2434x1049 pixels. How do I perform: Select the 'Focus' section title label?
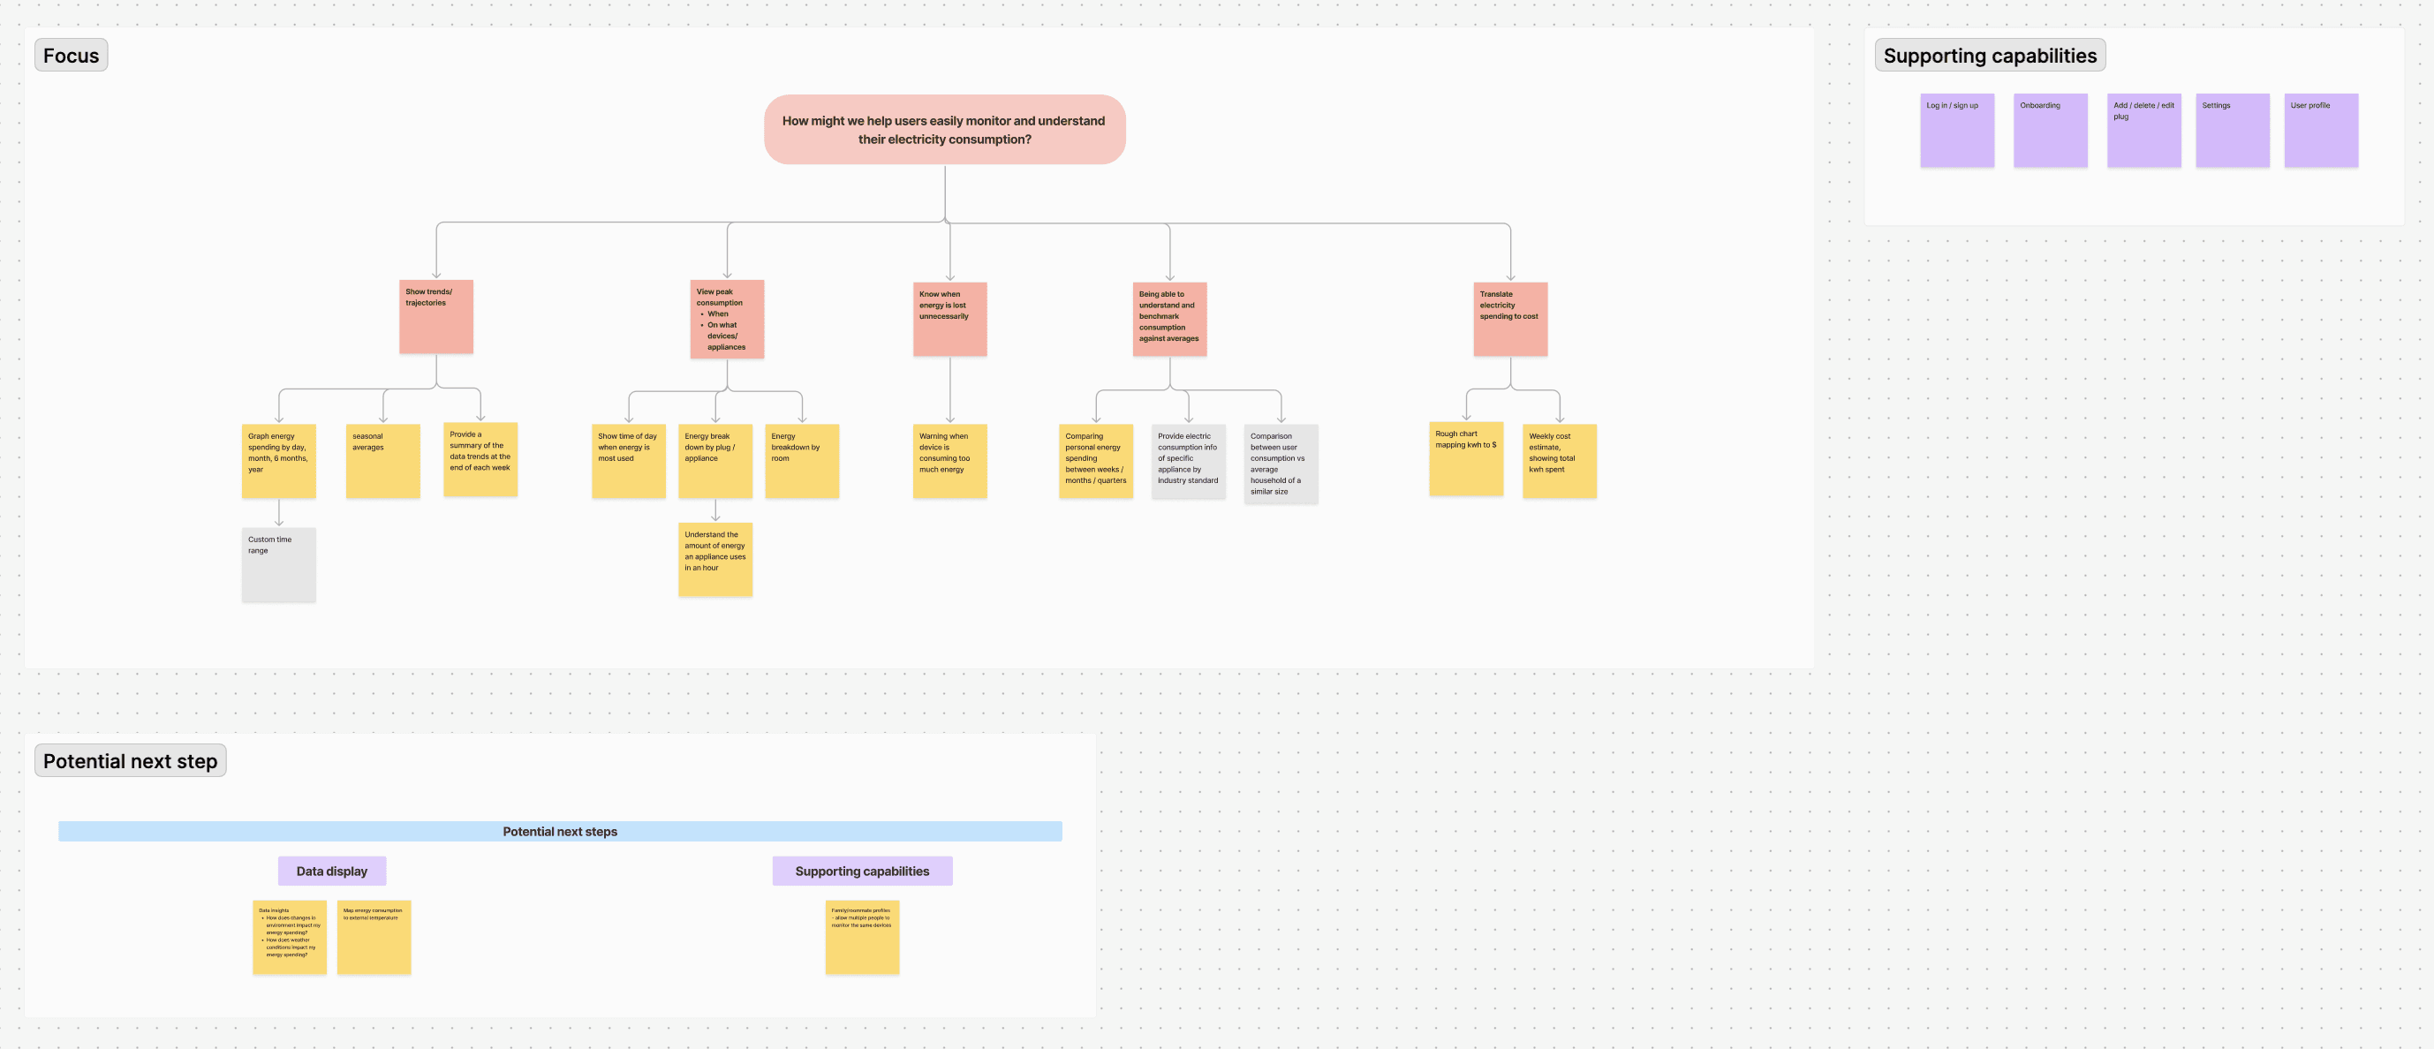(x=71, y=55)
